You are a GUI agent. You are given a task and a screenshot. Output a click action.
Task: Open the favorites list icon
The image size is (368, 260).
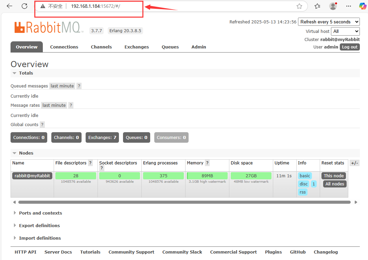pos(317,6)
